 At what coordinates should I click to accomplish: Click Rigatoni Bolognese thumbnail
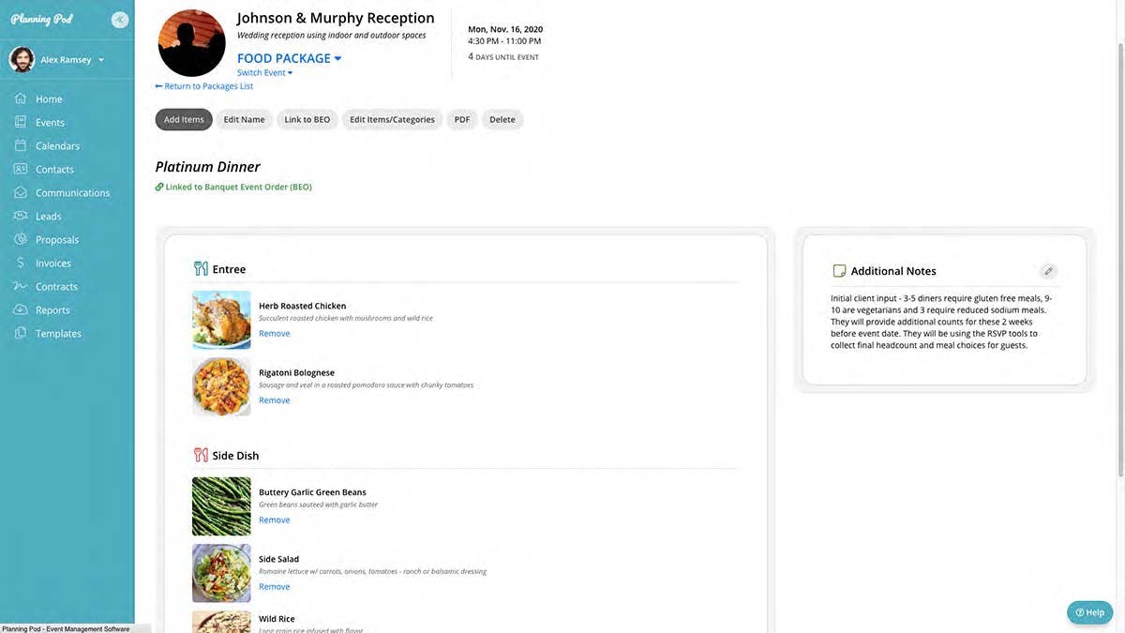(221, 386)
